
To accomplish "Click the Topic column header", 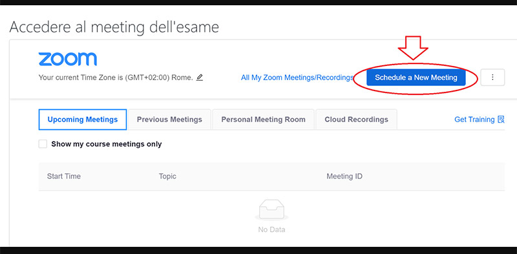I will [167, 176].
